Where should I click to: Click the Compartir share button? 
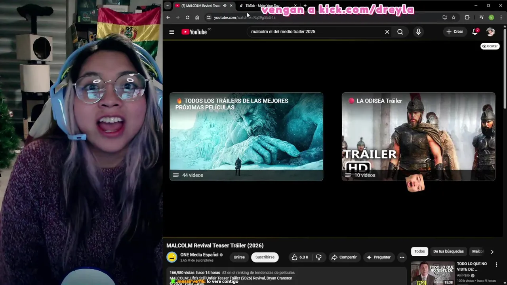(x=344, y=257)
